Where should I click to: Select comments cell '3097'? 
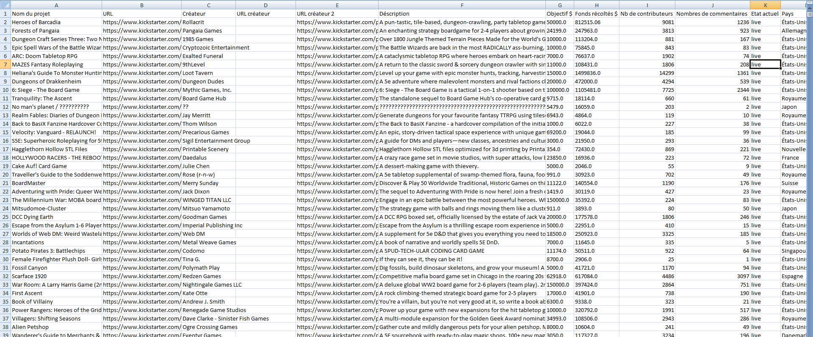[713, 276]
